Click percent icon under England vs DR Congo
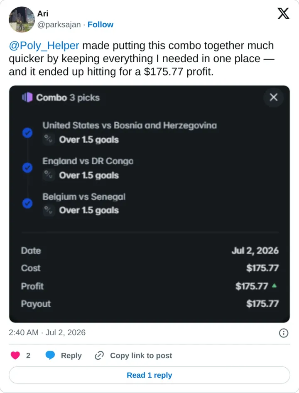299x393 pixels. (49, 175)
